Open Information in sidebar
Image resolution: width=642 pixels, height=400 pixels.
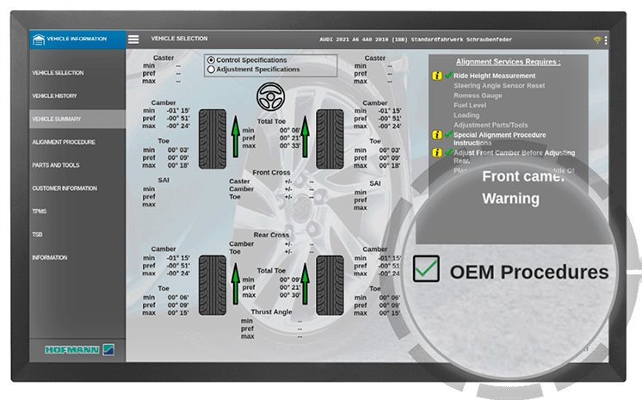tap(50, 257)
